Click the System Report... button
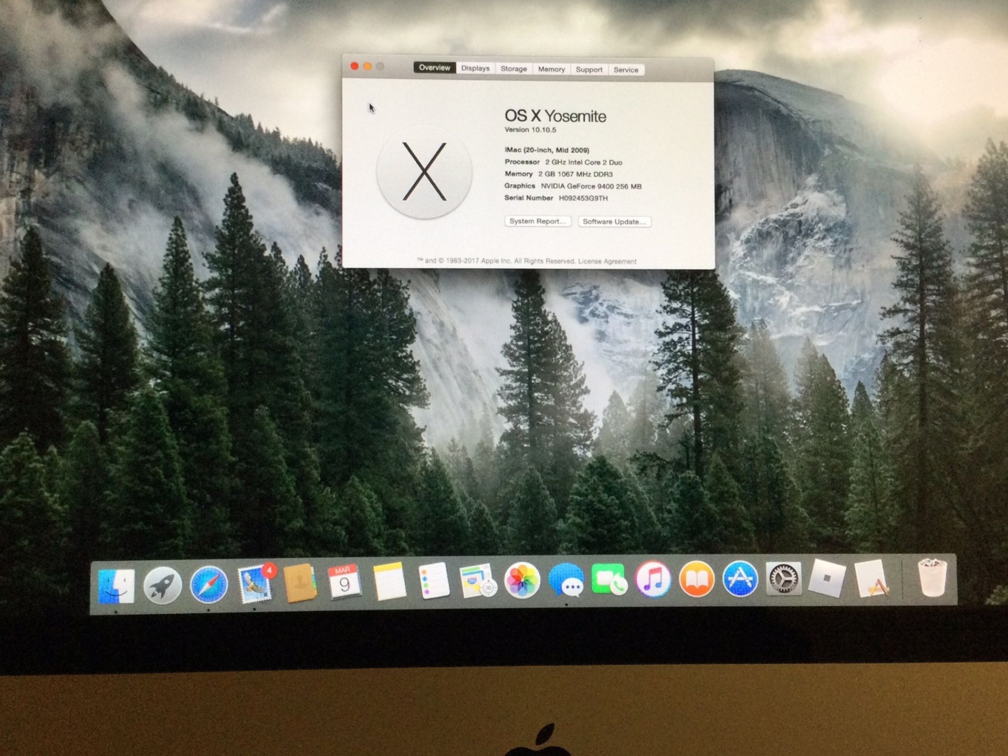This screenshot has width=1008, height=756. [x=538, y=221]
